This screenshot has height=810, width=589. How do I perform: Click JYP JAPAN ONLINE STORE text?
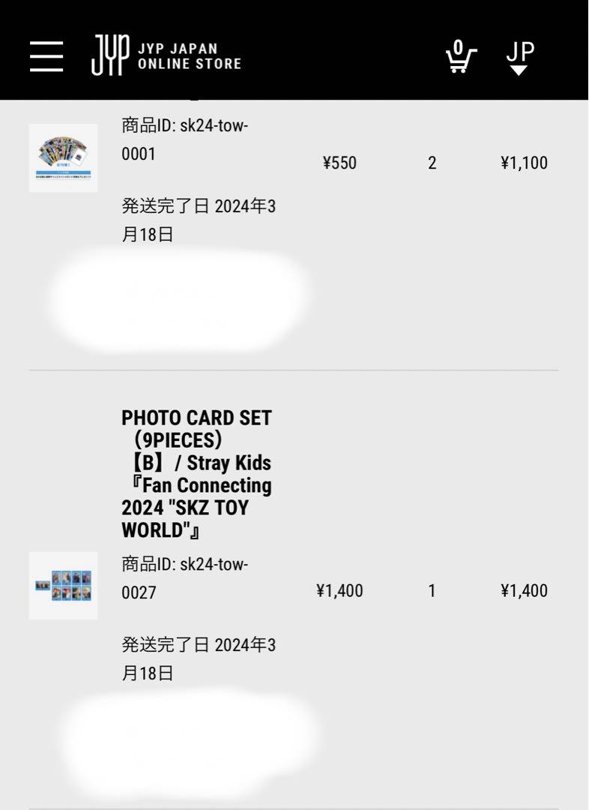[189, 56]
